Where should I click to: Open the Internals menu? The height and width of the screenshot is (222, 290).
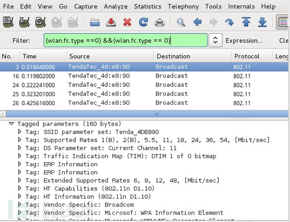(x=241, y=6)
